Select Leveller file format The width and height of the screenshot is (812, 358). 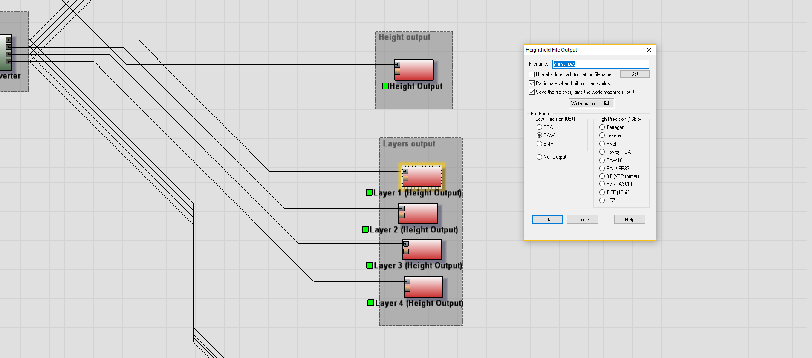click(x=602, y=135)
